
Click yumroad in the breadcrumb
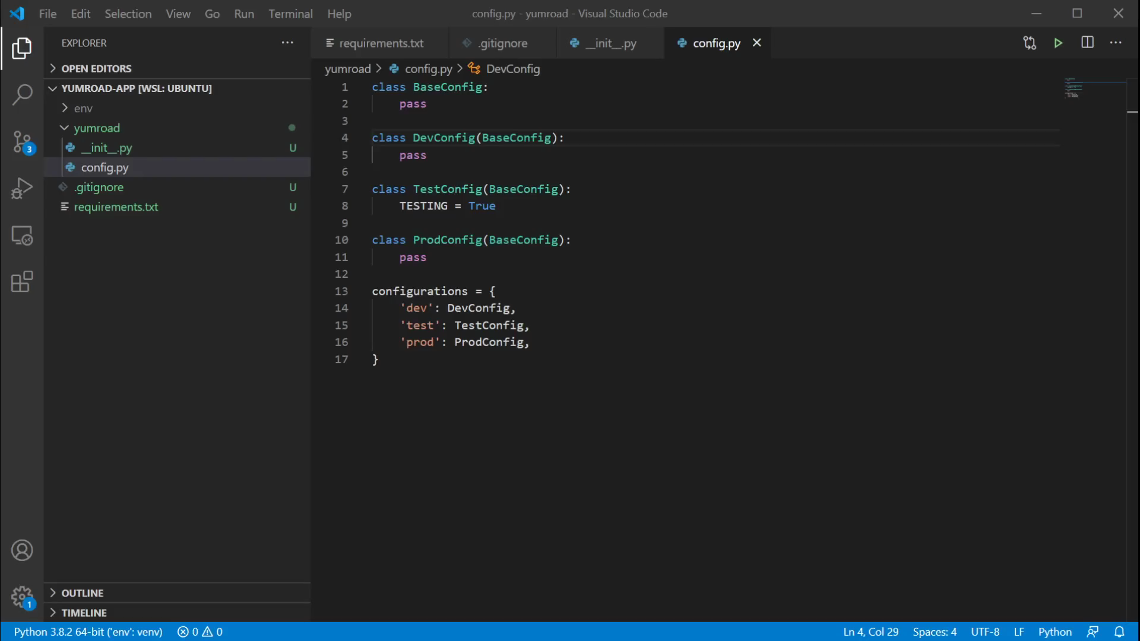point(347,69)
